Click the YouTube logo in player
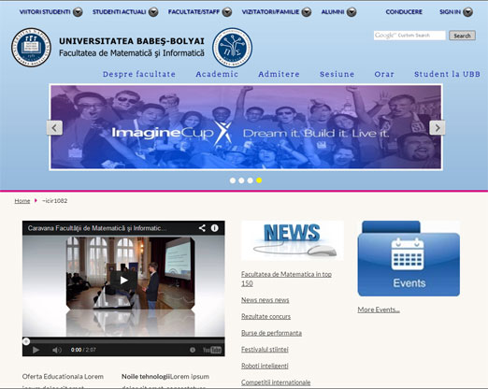The width and height of the screenshot is (488, 389). tap(212, 350)
